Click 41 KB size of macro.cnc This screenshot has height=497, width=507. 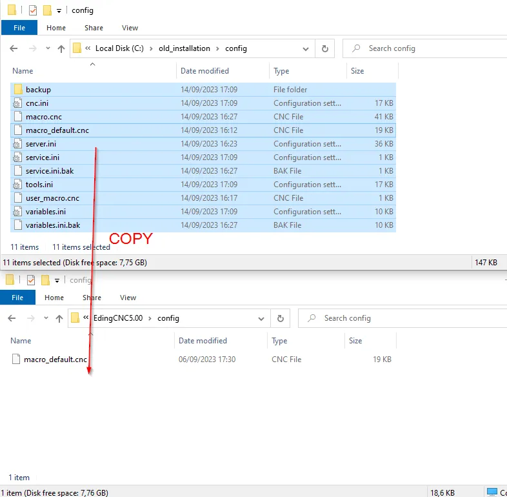384,116
